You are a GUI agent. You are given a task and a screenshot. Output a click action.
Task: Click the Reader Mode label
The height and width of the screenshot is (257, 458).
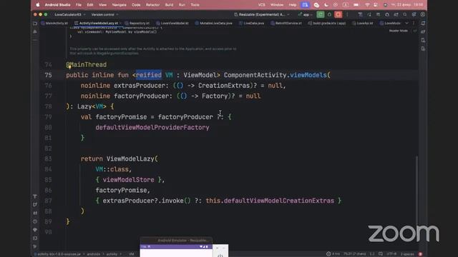click(398, 31)
